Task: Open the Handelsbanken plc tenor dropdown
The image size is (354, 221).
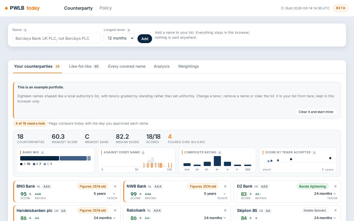Action: (105, 218)
